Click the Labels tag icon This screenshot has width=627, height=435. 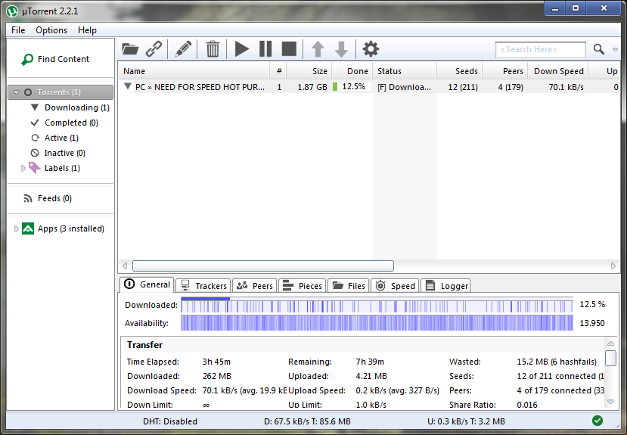coord(34,168)
